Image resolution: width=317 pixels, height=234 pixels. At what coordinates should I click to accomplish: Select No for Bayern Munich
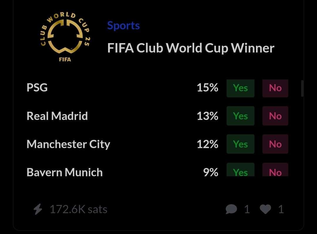click(275, 169)
